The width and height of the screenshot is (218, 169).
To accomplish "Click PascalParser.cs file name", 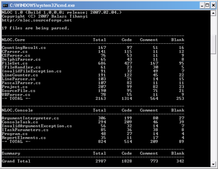I will click(21, 83).
